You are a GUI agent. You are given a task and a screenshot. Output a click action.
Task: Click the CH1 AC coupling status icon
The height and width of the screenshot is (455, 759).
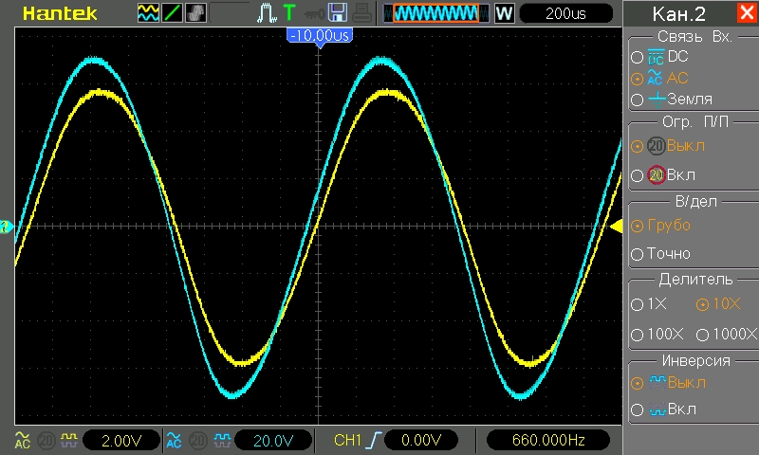(22, 440)
